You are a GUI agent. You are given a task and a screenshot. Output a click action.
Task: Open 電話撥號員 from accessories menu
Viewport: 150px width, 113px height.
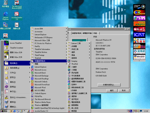[79, 102]
